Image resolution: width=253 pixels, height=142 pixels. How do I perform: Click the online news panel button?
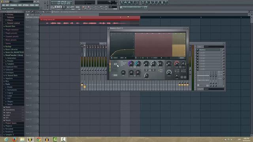tap(134, 7)
